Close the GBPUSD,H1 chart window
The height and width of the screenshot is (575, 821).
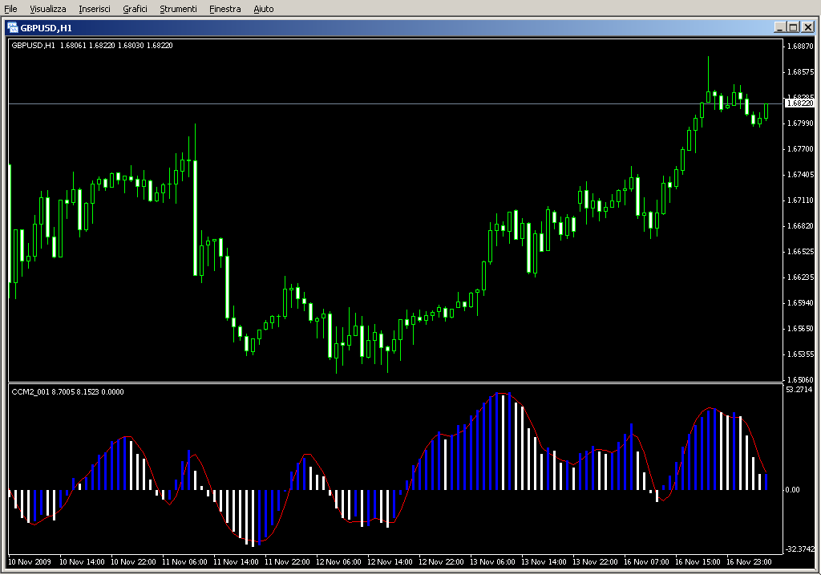[808, 28]
